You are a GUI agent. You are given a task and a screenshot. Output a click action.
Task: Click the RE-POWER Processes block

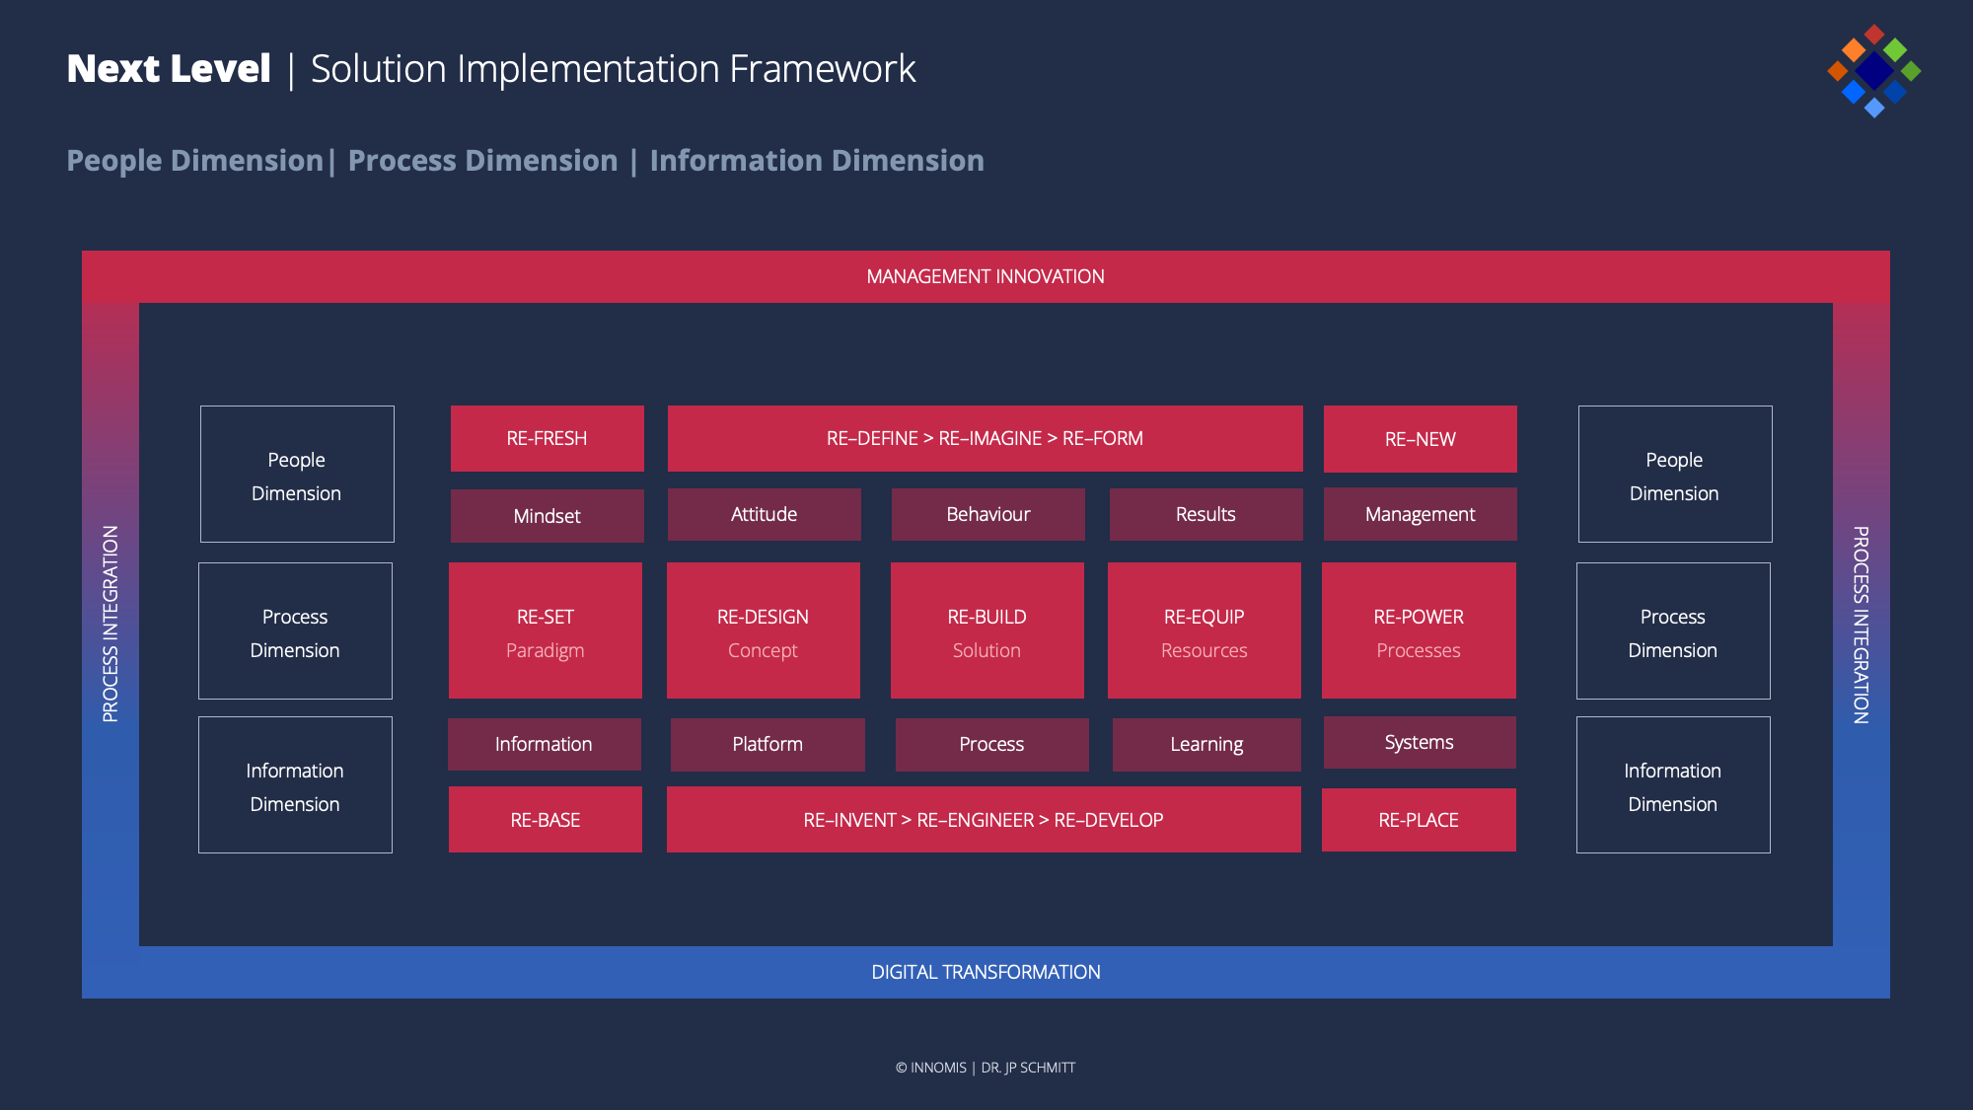[x=1418, y=631]
